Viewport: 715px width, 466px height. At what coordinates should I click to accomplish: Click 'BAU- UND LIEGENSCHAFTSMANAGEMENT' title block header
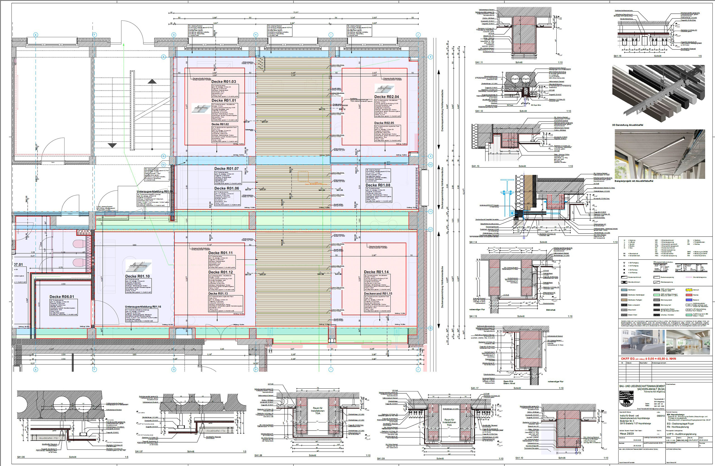642,386
